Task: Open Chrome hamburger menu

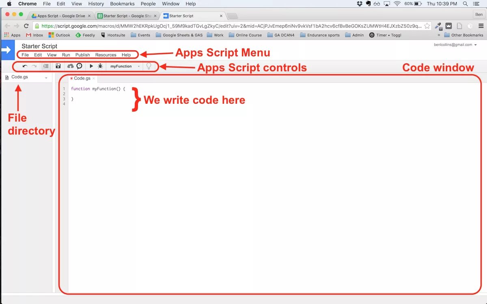Action: [481, 26]
